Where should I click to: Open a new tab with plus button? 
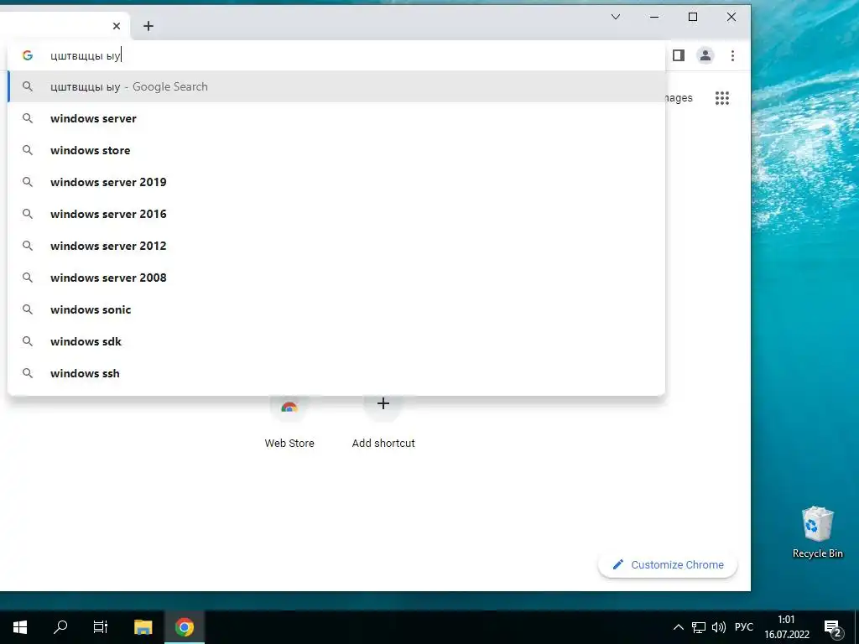pyautogui.click(x=148, y=26)
